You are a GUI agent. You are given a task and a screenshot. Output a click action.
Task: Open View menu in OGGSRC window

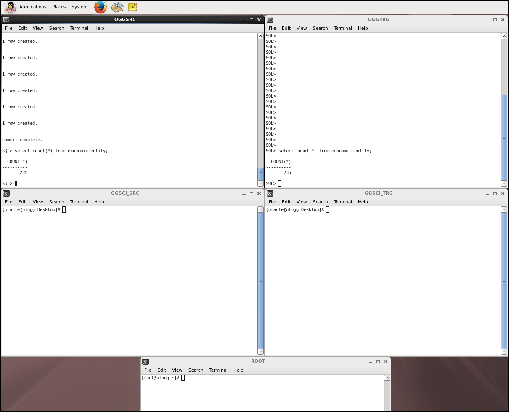click(x=38, y=28)
